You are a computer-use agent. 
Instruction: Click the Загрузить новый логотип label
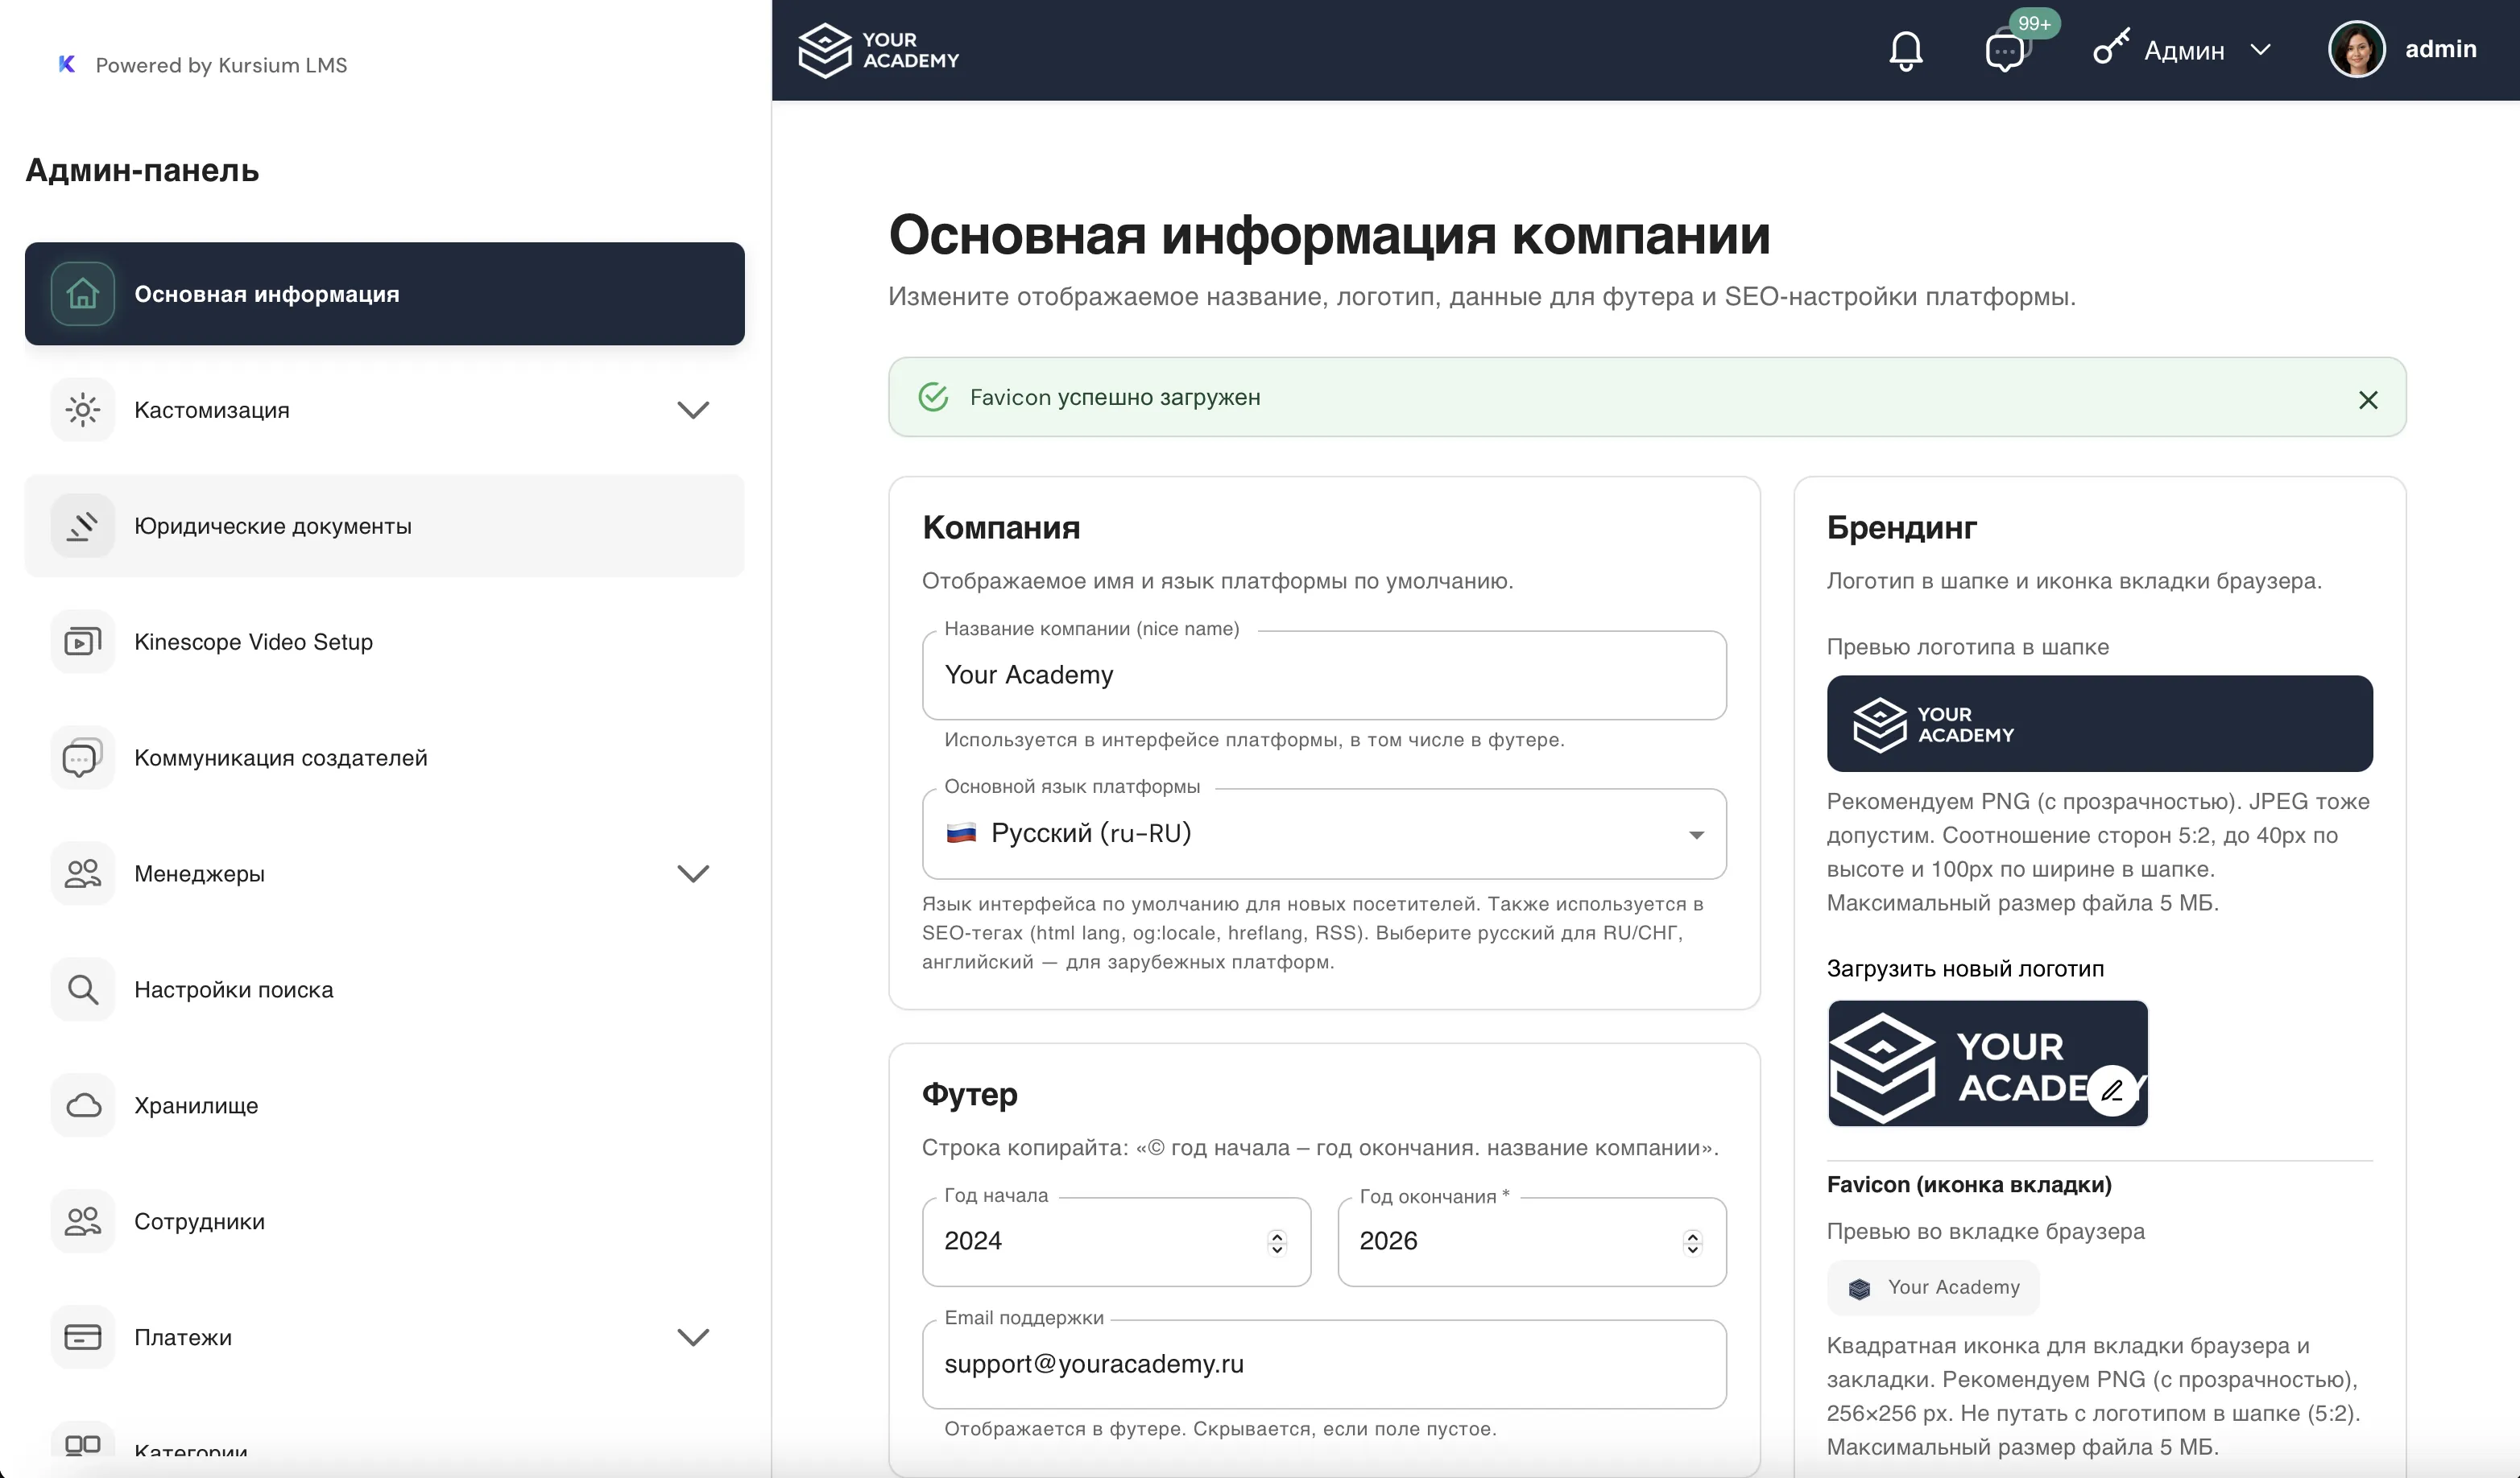point(1965,968)
